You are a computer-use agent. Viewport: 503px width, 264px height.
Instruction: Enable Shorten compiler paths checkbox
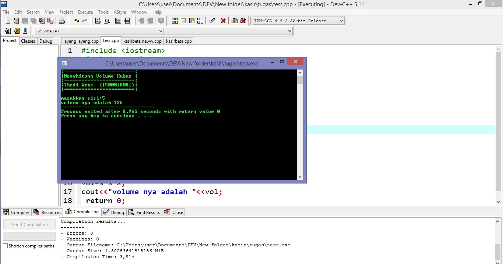pyautogui.click(x=5, y=246)
